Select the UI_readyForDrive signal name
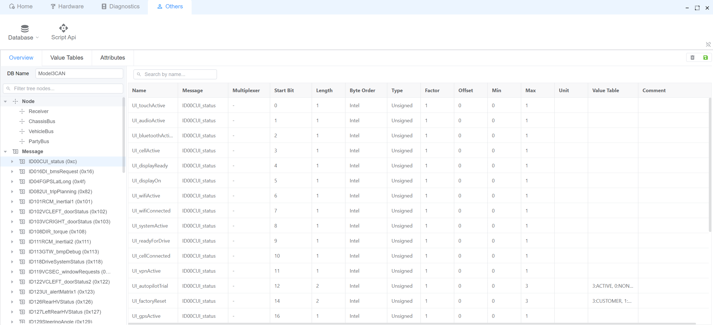 click(151, 241)
